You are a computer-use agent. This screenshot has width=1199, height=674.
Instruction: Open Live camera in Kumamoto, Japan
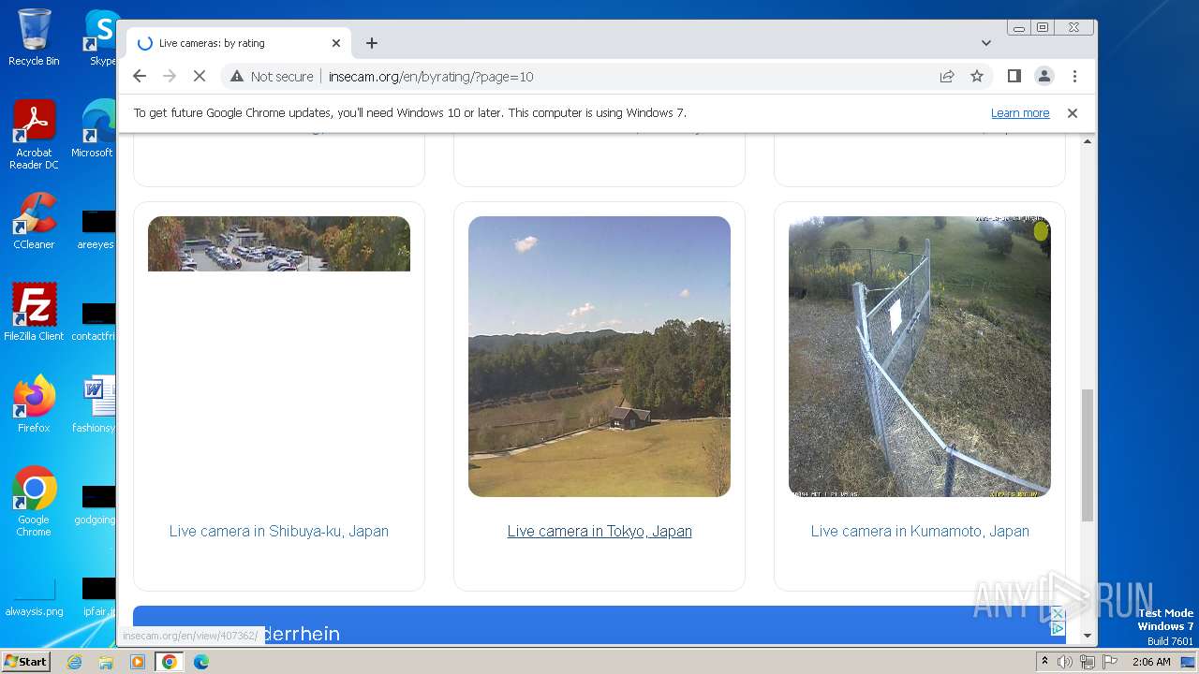click(x=920, y=531)
